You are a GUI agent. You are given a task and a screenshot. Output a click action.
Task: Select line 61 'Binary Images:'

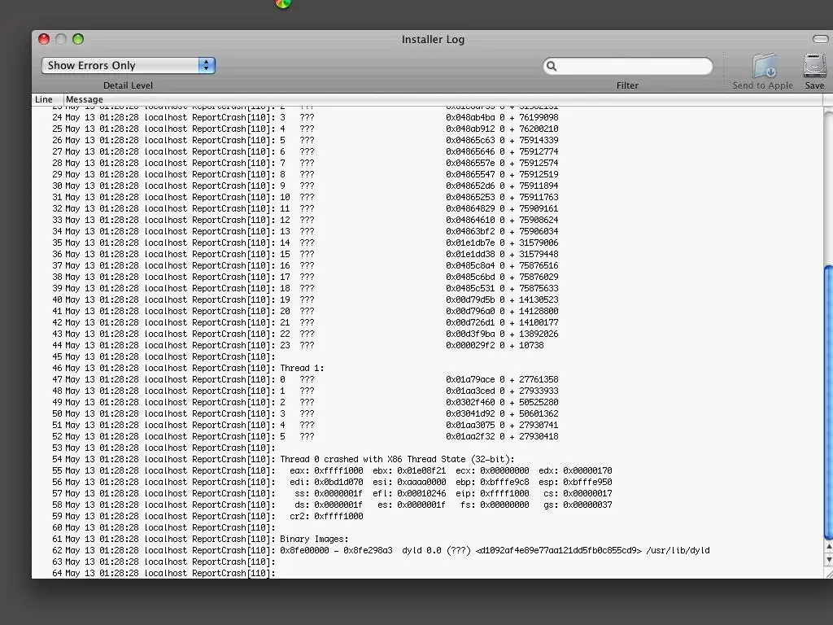coord(314,539)
